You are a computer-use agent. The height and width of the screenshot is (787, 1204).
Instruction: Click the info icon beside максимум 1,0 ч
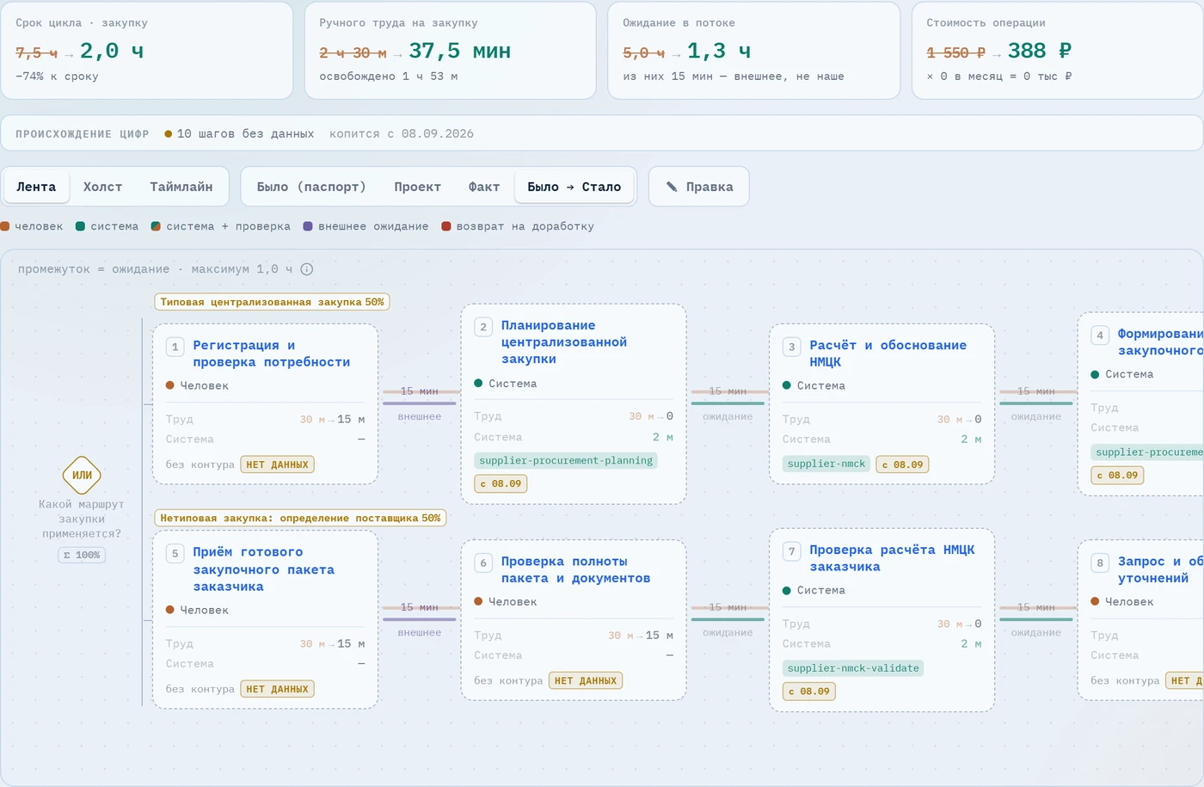(307, 269)
